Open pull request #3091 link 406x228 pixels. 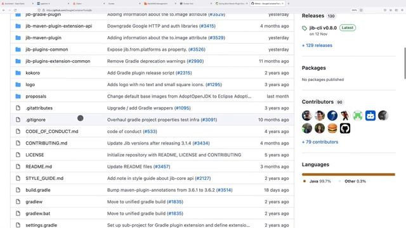[x=209, y=120]
